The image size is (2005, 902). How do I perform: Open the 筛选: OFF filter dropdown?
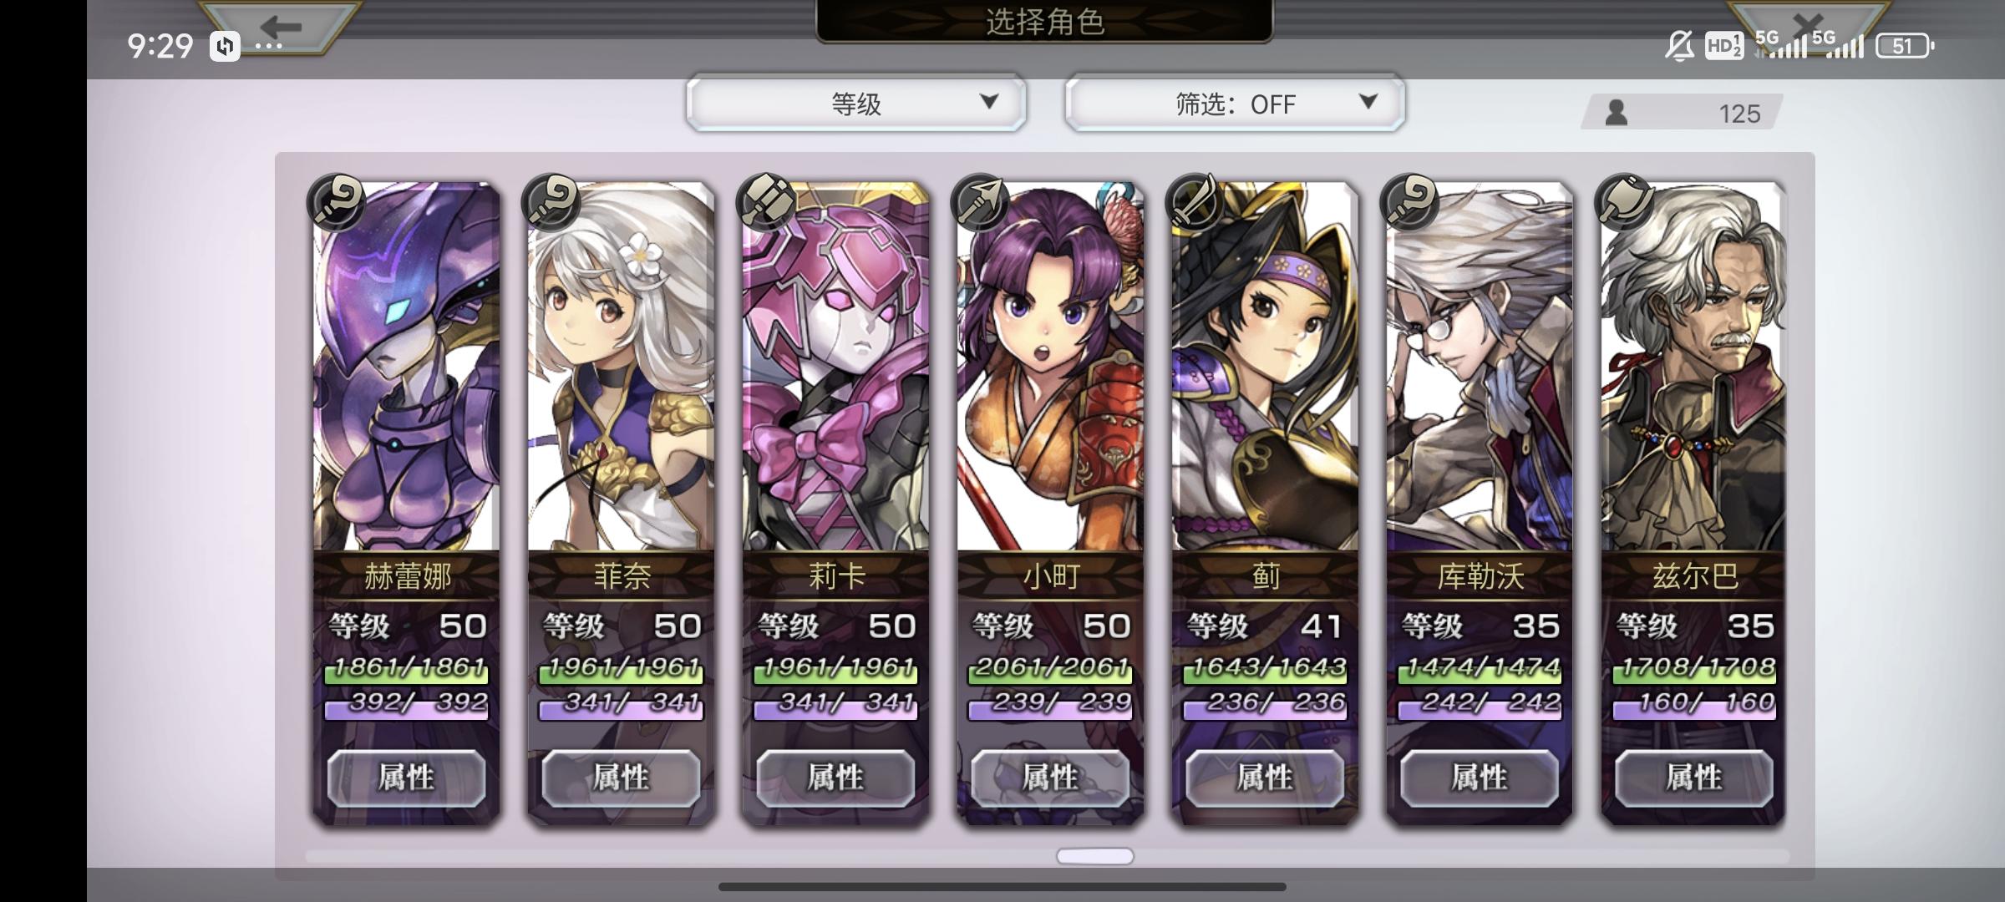pyautogui.click(x=1235, y=103)
